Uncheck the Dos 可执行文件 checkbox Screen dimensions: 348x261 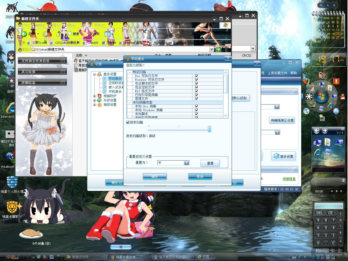click(197, 76)
